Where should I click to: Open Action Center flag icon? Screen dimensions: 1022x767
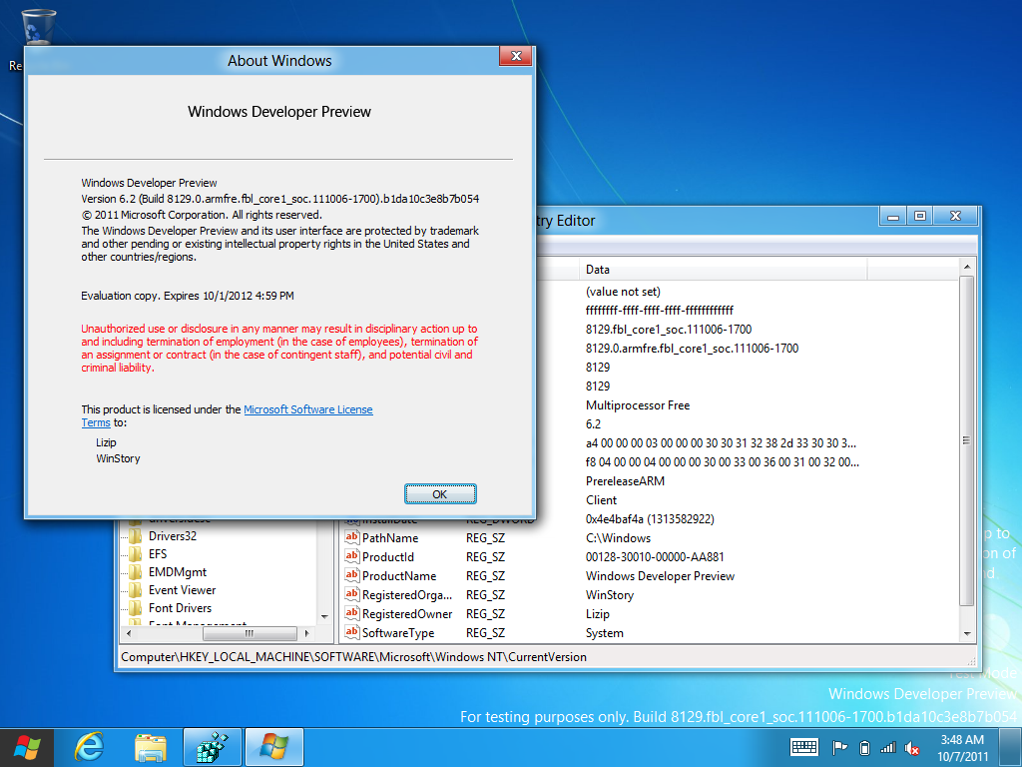pyautogui.click(x=839, y=748)
